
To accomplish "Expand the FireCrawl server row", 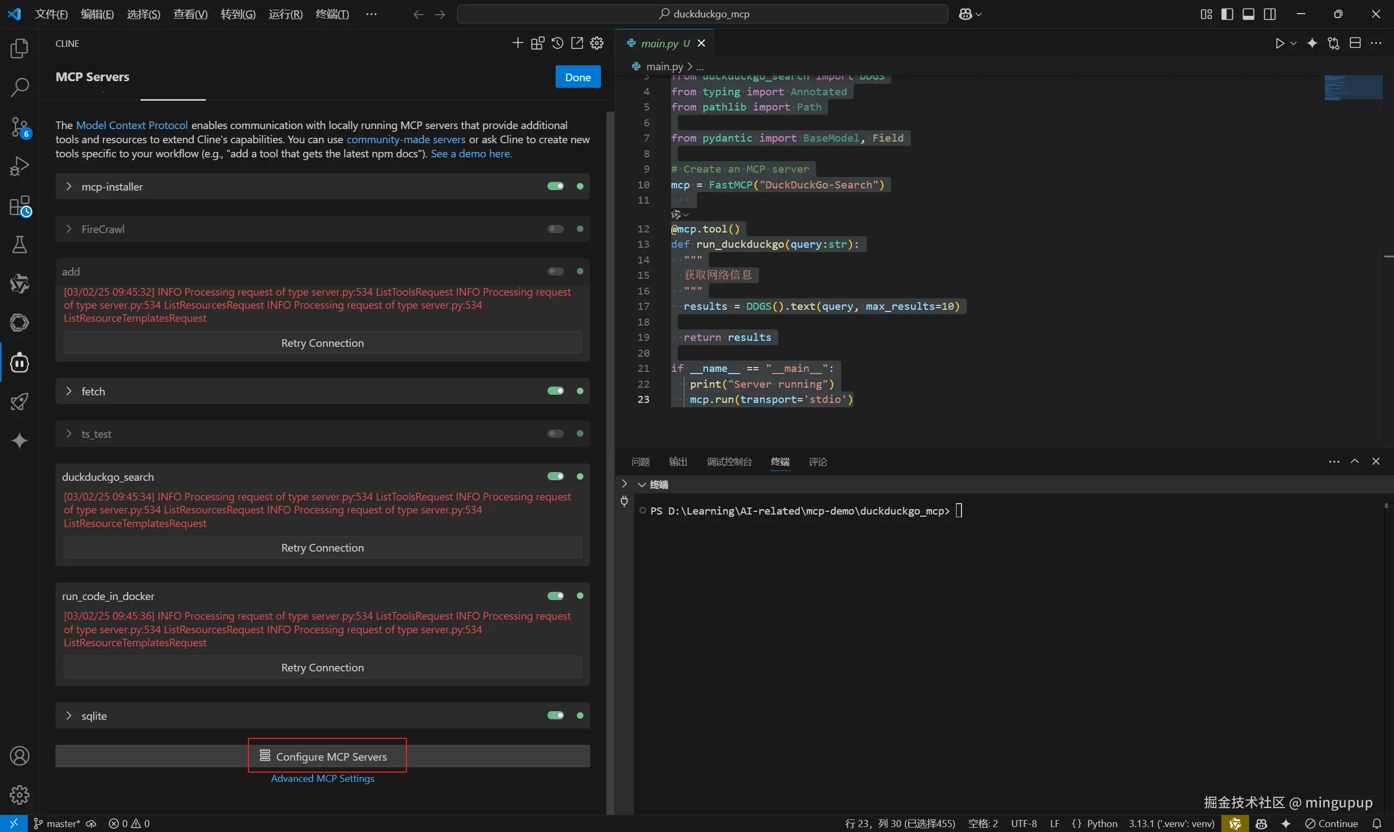I will click(69, 229).
